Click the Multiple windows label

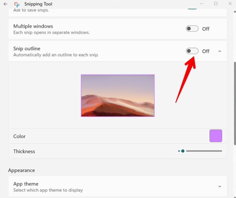[33, 26]
